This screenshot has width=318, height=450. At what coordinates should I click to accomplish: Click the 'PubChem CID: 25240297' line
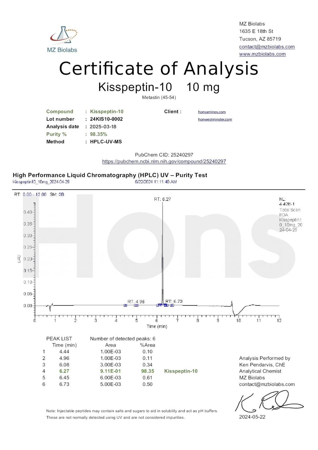(x=164, y=155)
